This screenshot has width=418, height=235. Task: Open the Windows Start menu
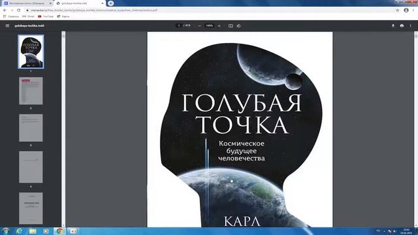(x=6, y=231)
